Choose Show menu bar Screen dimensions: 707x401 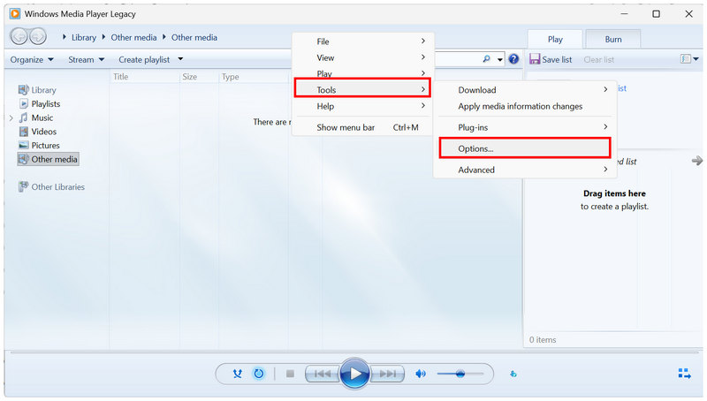pyautogui.click(x=362, y=127)
